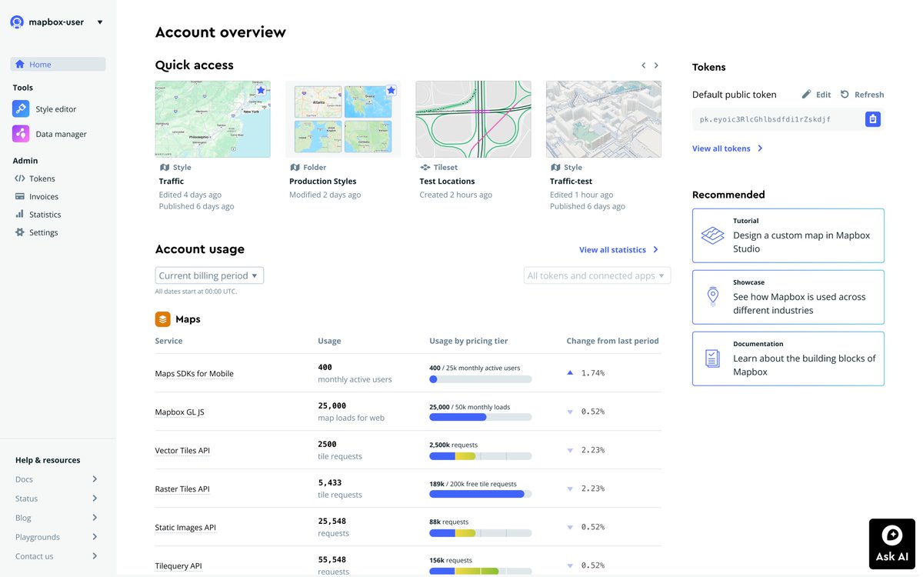
Task: Click the Folder type icon under Production Styles
Action: pos(295,167)
